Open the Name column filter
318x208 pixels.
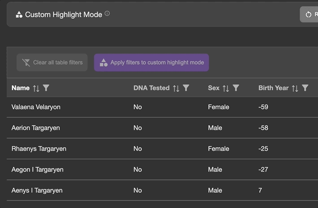(x=46, y=88)
